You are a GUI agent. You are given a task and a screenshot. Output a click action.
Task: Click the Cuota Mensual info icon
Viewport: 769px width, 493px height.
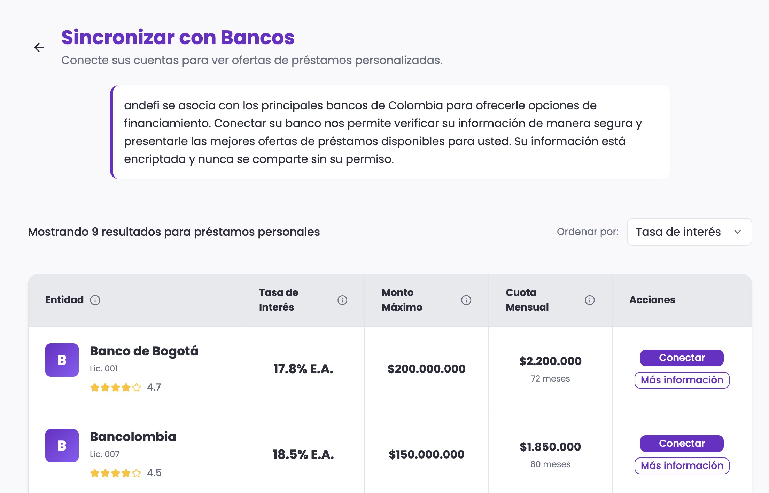click(x=589, y=300)
